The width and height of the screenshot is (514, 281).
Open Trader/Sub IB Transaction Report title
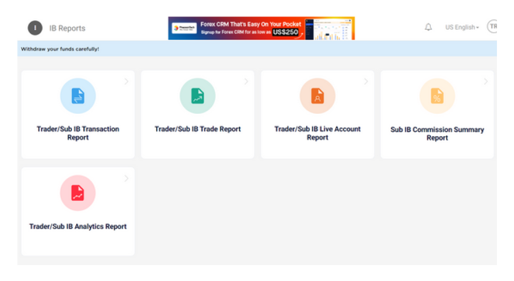(x=78, y=133)
